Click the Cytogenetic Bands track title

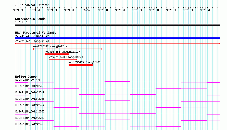pos(30,19)
